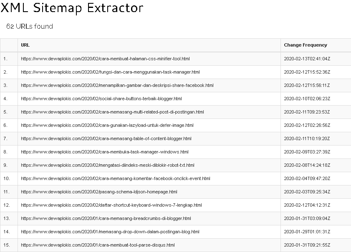Screen dimensions: 351x252
Task: Click the 62 URLs found text
Action: point(30,26)
